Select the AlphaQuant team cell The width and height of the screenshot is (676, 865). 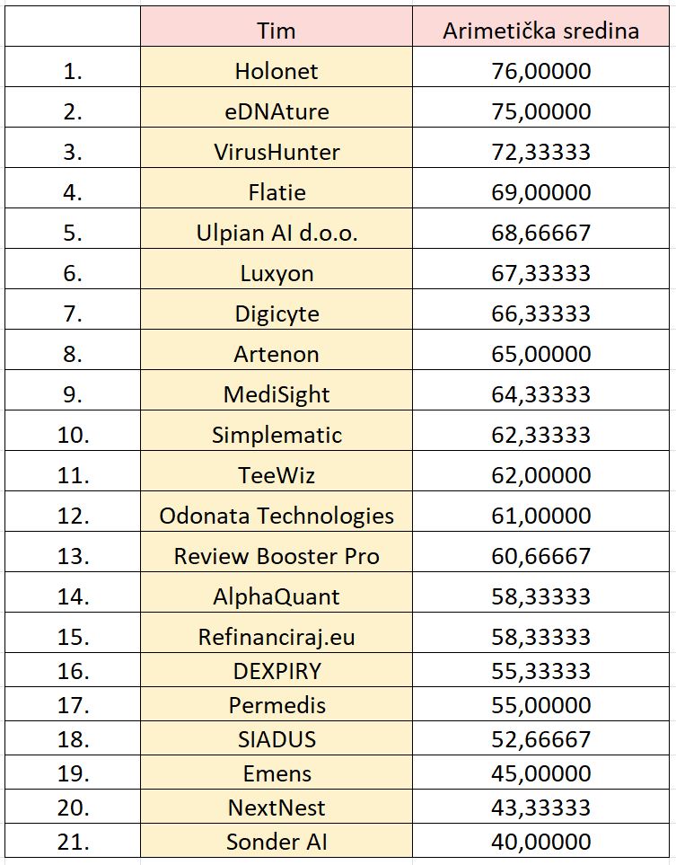point(276,596)
